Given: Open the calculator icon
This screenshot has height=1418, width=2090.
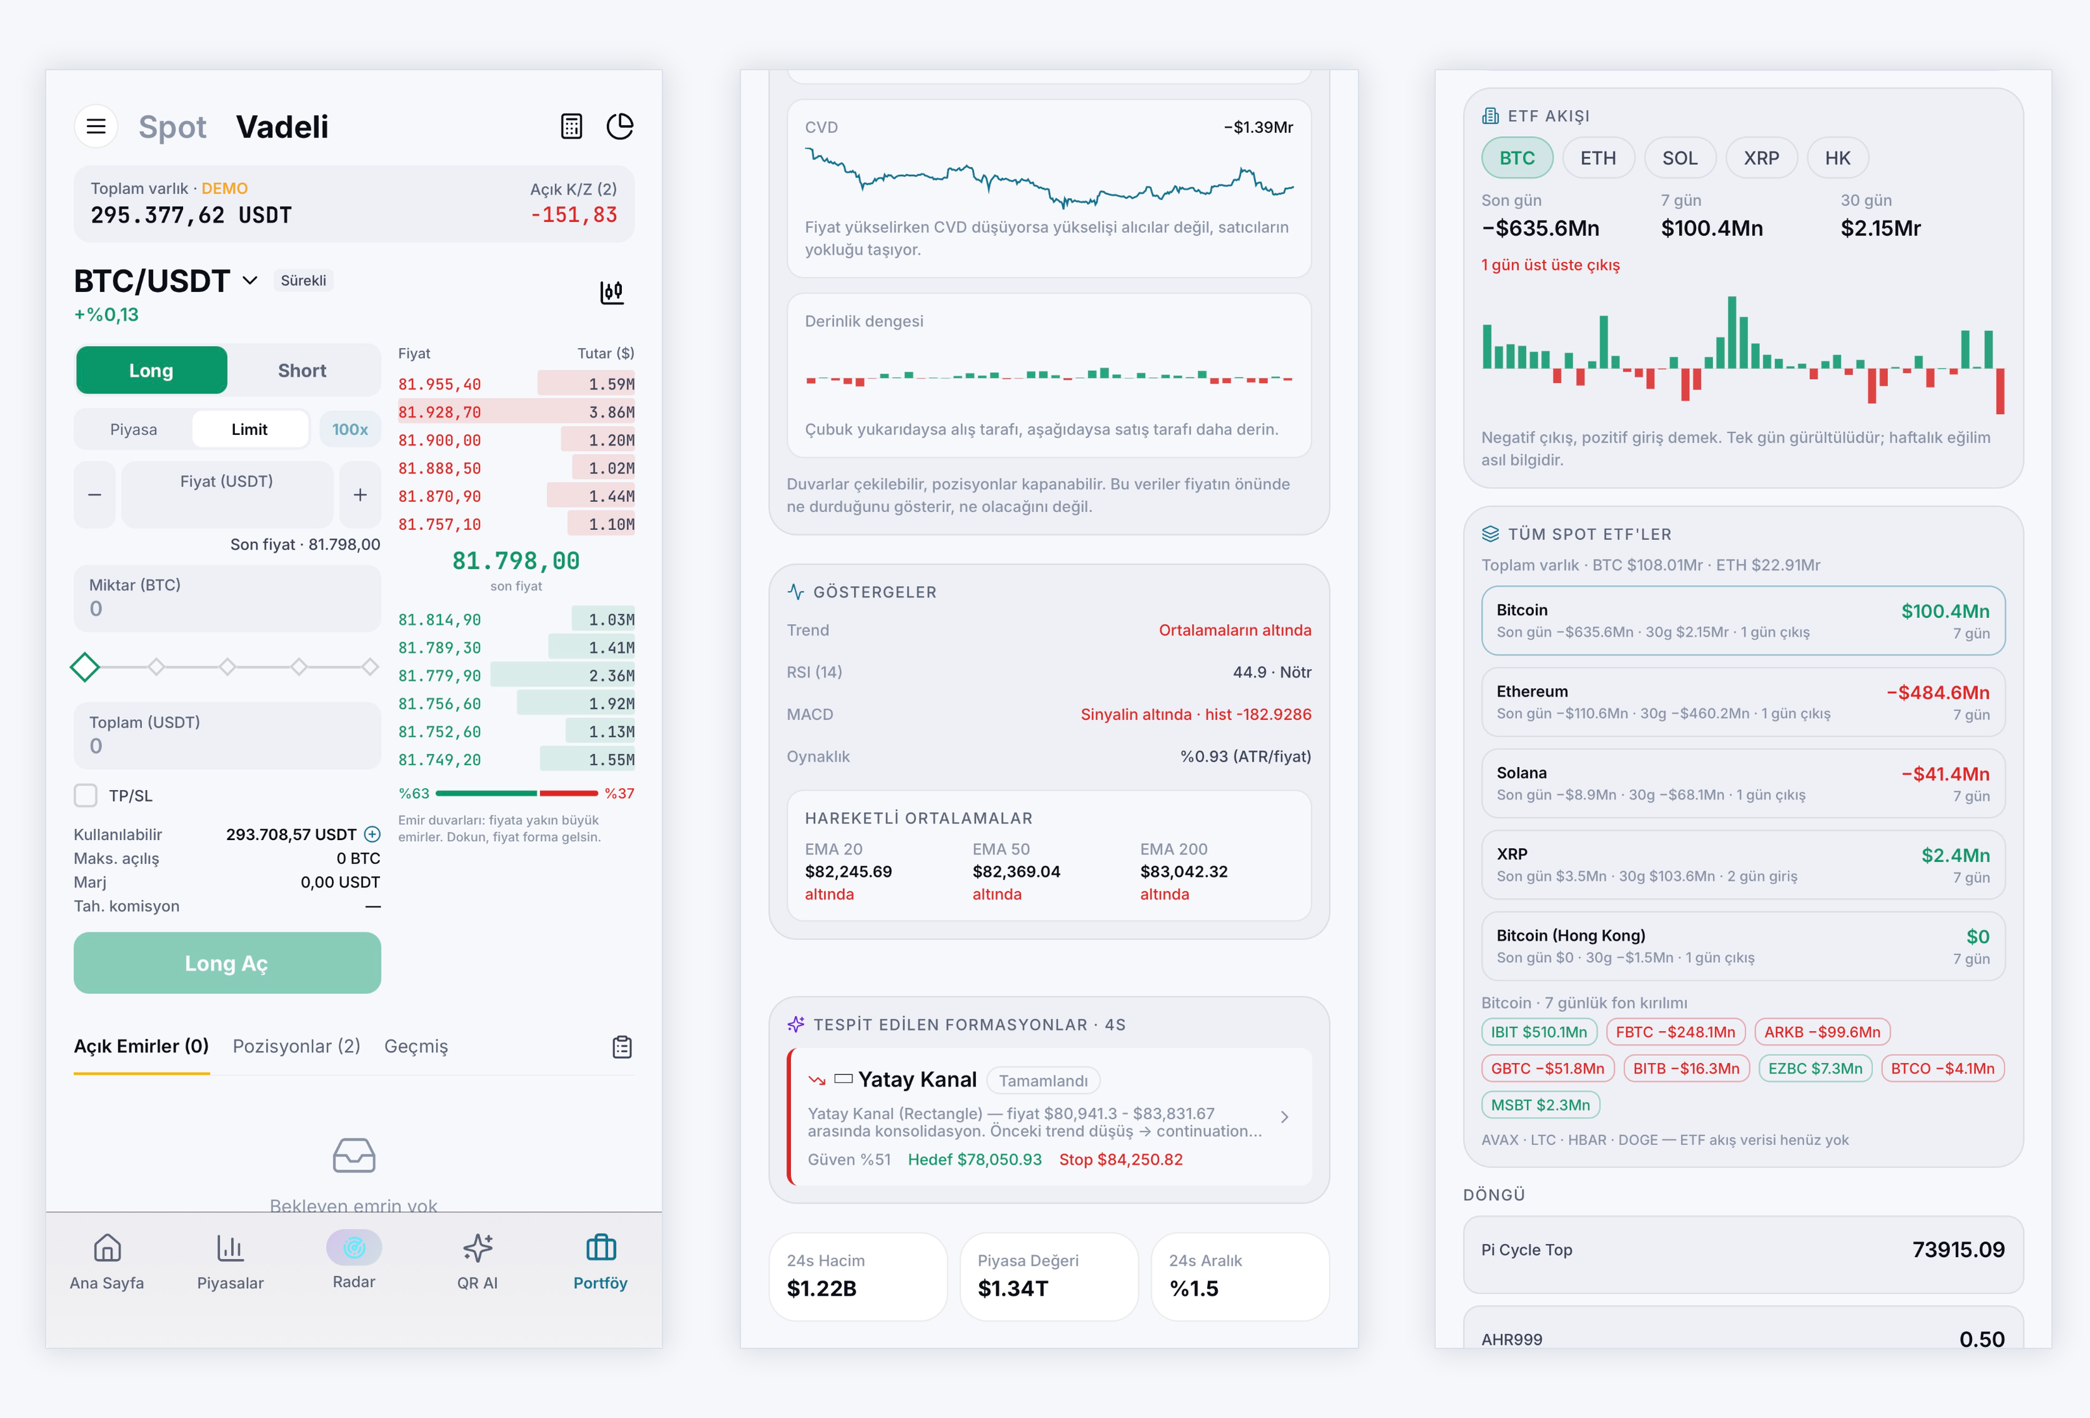Looking at the screenshot, I should pyautogui.click(x=571, y=127).
